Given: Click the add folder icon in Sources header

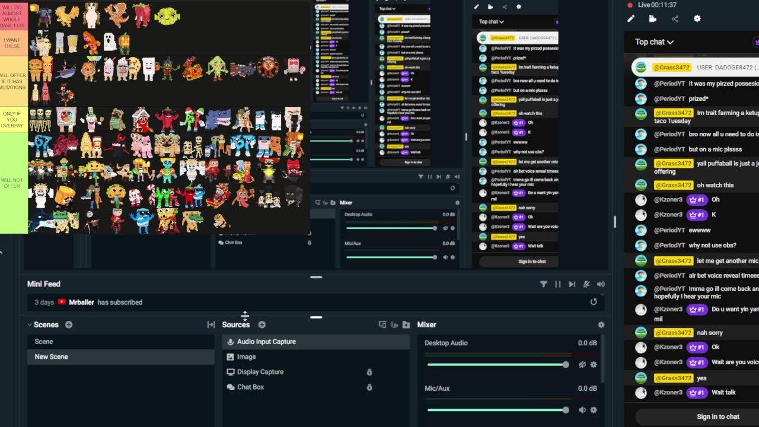Looking at the screenshot, I should [x=406, y=324].
